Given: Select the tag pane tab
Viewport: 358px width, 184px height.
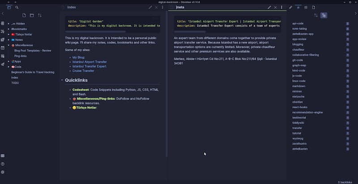Looking at the screenshot, I should click(298, 8).
